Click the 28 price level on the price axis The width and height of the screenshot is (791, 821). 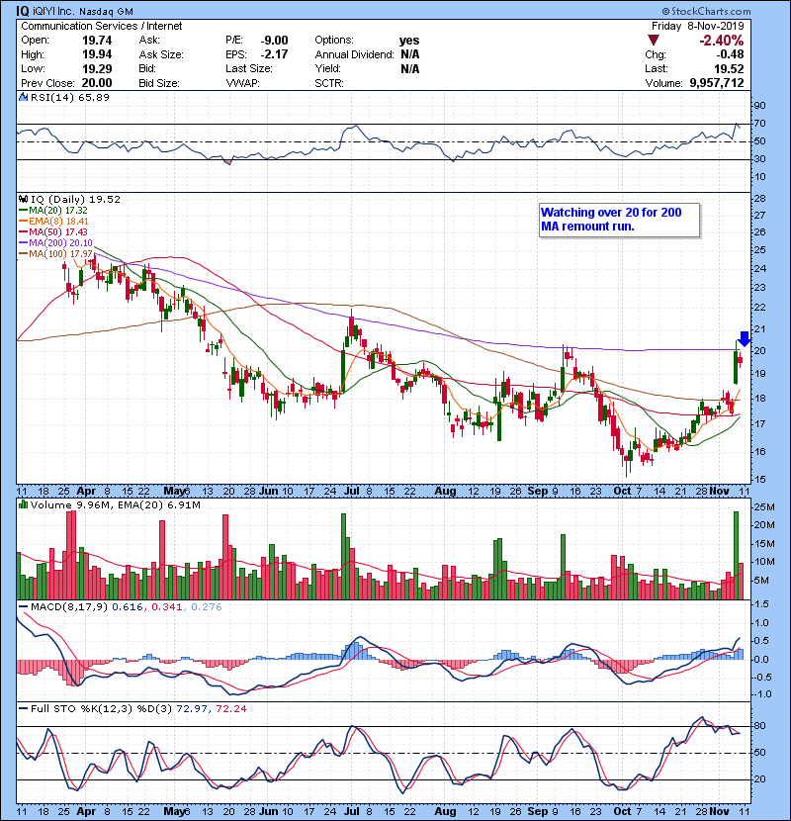coord(759,199)
